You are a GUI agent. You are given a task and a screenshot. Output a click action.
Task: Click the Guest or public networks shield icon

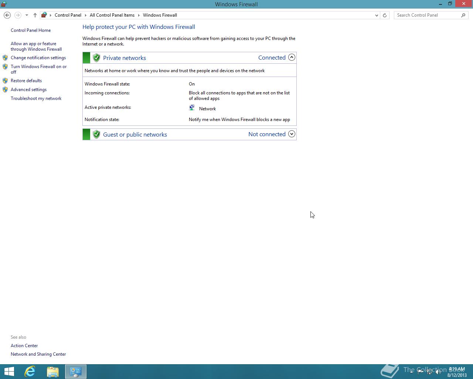pos(96,134)
